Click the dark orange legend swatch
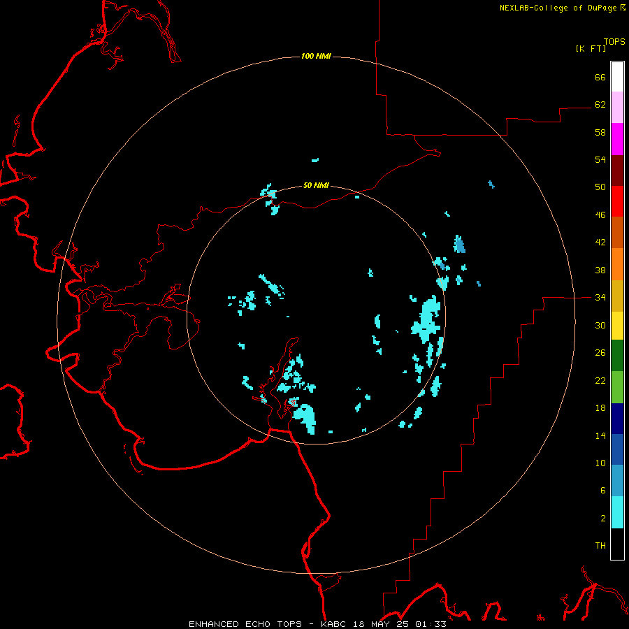The height and width of the screenshot is (629, 629). click(x=617, y=233)
